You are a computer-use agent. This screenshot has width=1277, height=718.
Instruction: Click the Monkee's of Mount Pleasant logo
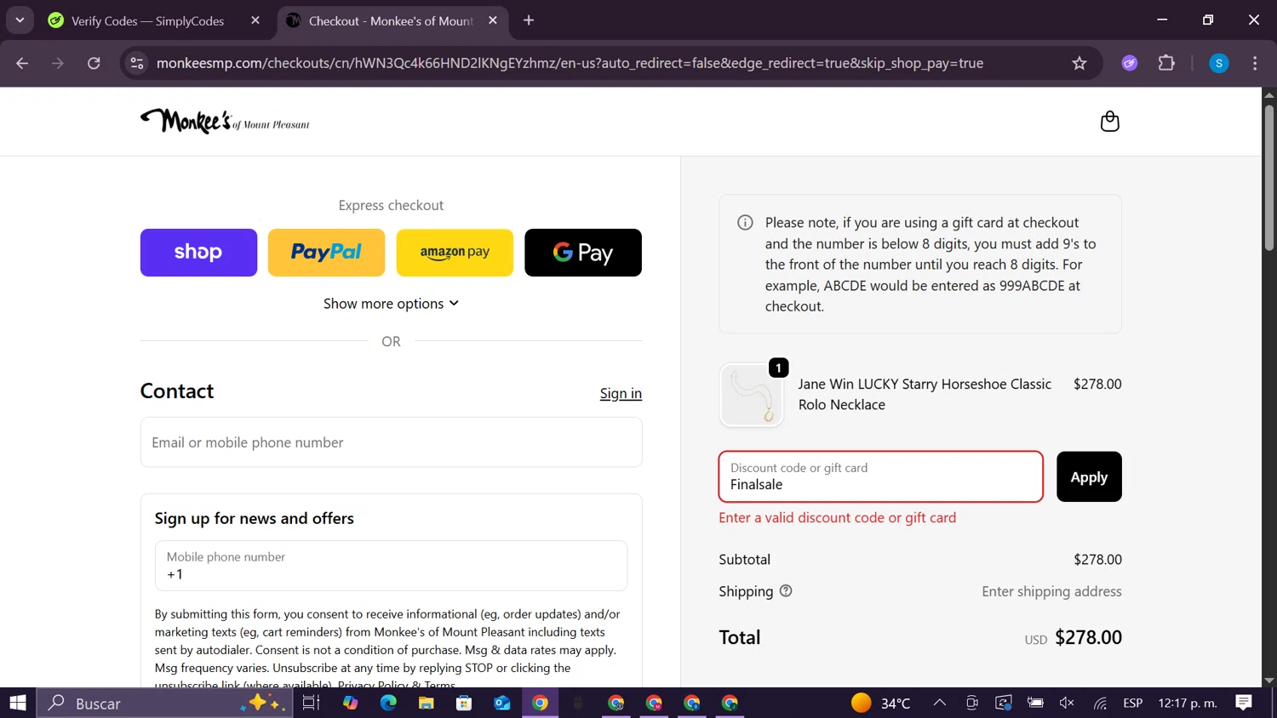click(x=225, y=122)
